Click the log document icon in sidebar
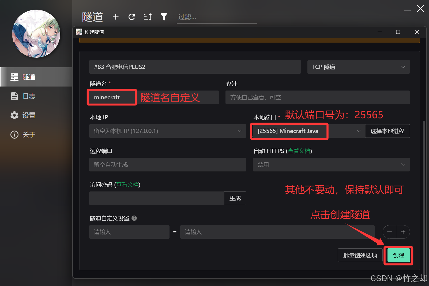The width and height of the screenshot is (429, 286). (14, 96)
